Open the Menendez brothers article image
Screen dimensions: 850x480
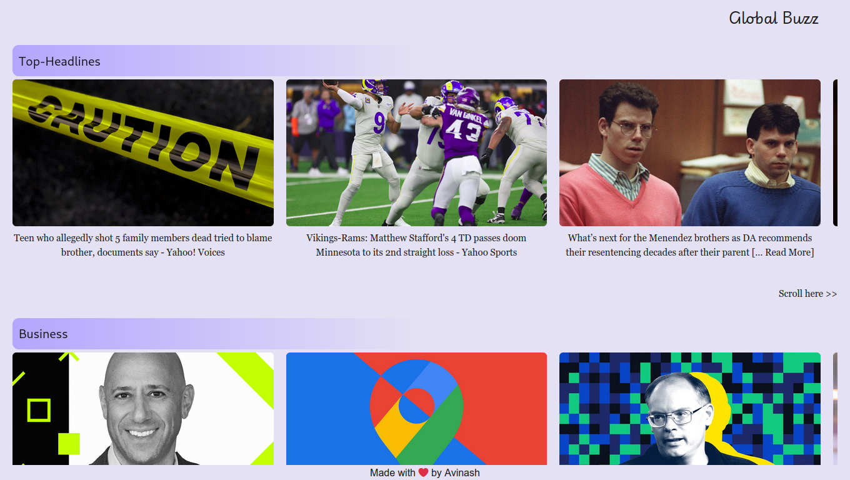click(x=690, y=152)
